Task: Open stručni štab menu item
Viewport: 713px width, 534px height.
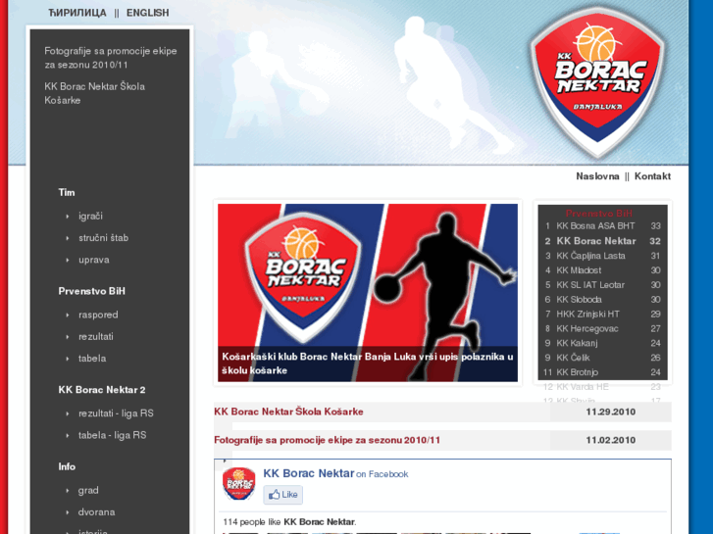Action: 103,238
